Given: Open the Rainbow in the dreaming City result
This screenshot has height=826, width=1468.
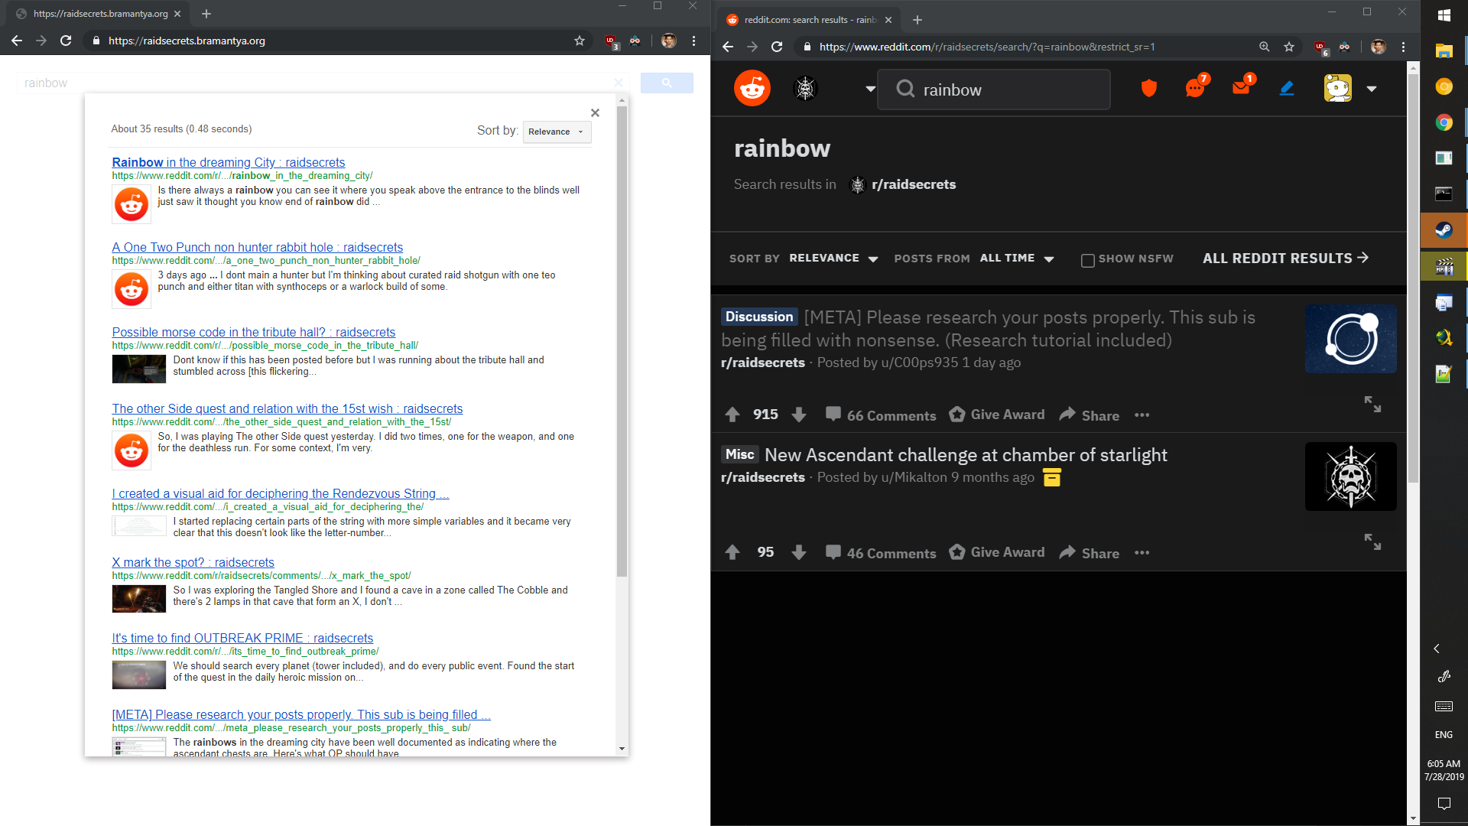Looking at the screenshot, I should pyautogui.click(x=228, y=162).
